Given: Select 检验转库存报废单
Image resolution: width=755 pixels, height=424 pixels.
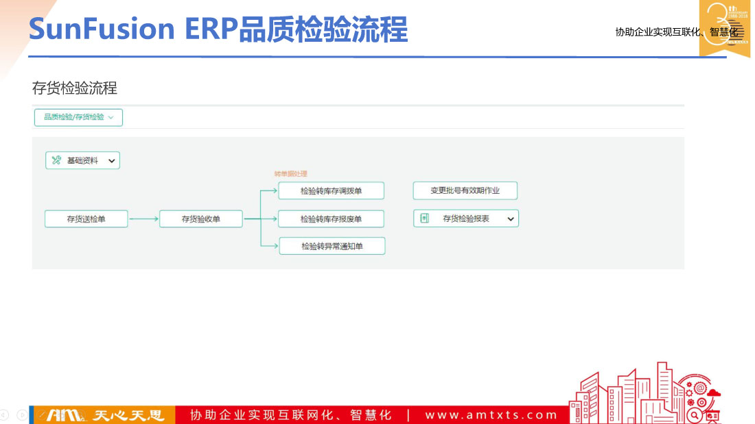Looking at the screenshot, I should coord(331,219).
